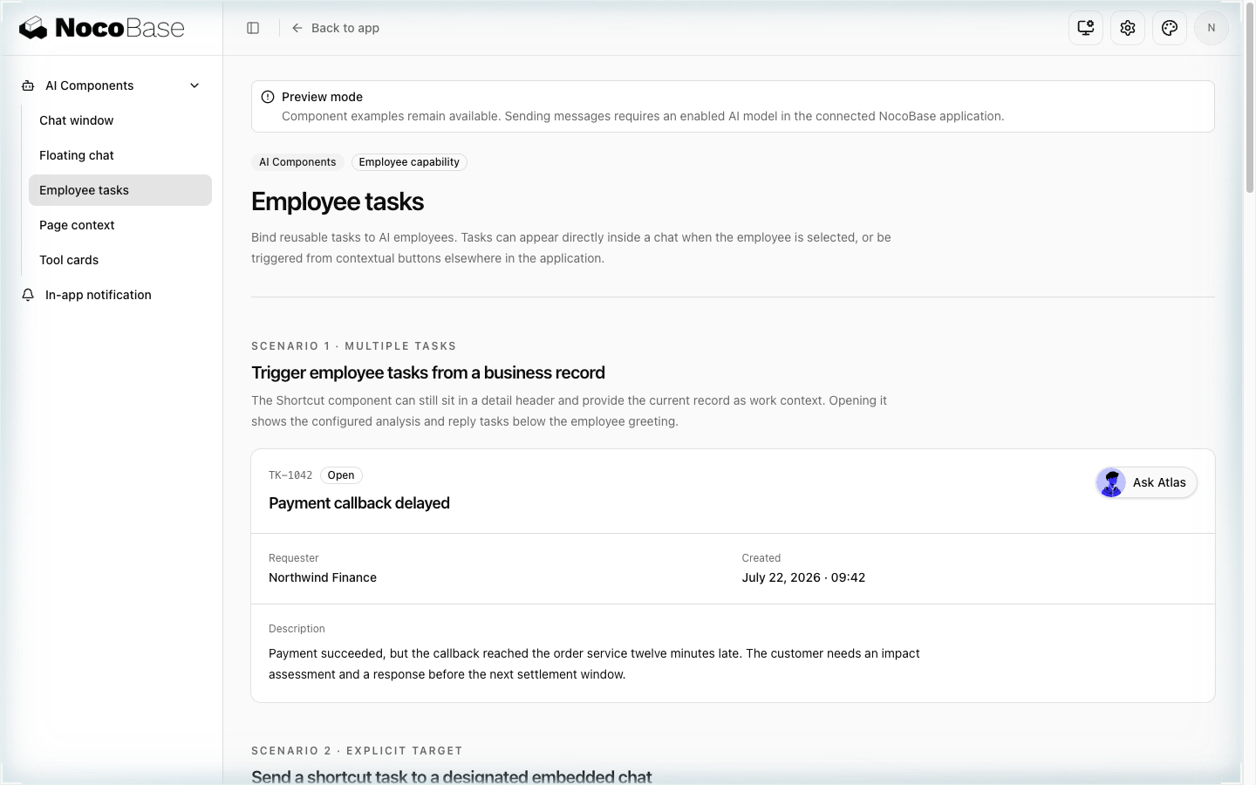Image resolution: width=1256 pixels, height=785 pixels.
Task: Click the Preview mode info icon
Action: tap(268, 97)
